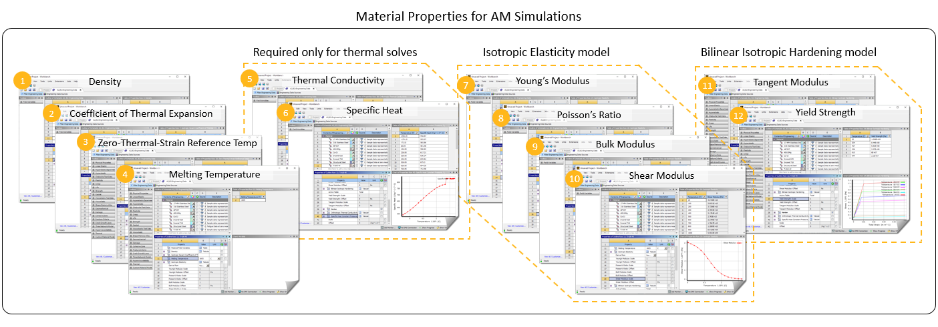Click the Shear Modulus chart legend entry
The image size is (938, 327).
pos(732,242)
